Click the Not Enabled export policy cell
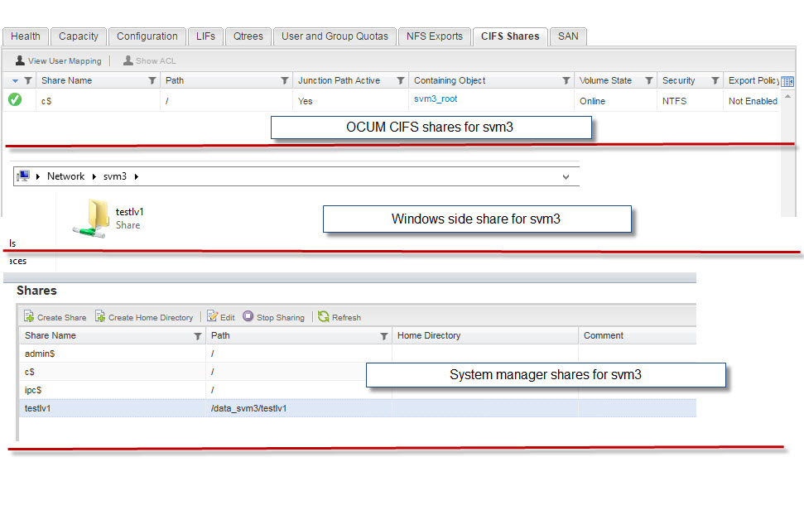Screen dimensions: 804x510 coord(753,101)
